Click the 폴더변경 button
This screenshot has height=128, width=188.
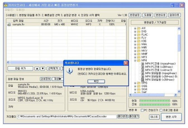tap(123, 116)
